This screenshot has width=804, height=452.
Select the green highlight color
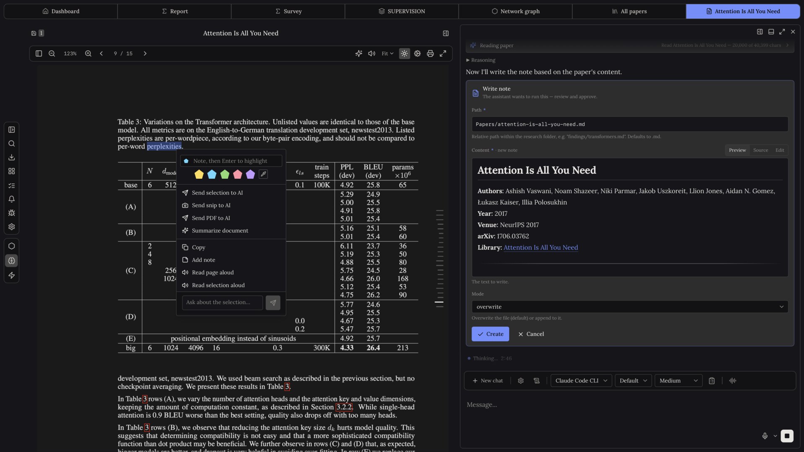[x=225, y=174]
